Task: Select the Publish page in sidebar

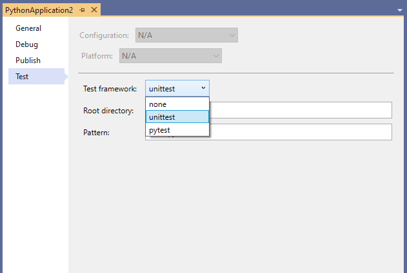Action: [28, 61]
